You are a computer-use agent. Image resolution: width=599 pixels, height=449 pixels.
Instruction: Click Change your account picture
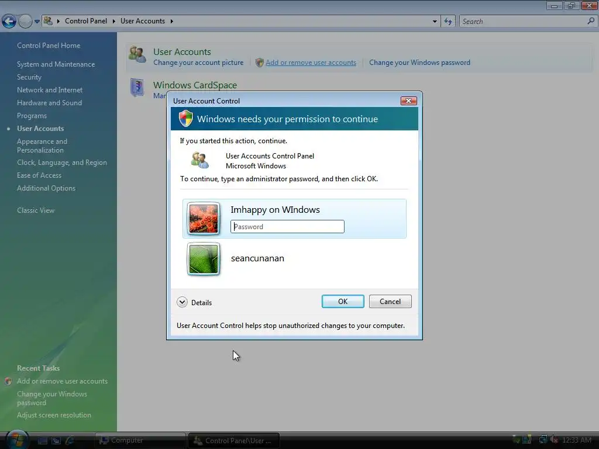click(x=198, y=63)
